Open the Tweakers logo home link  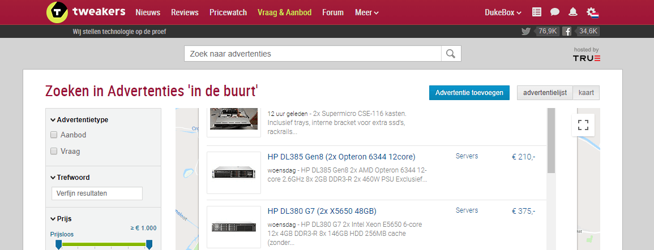click(x=86, y=12)
